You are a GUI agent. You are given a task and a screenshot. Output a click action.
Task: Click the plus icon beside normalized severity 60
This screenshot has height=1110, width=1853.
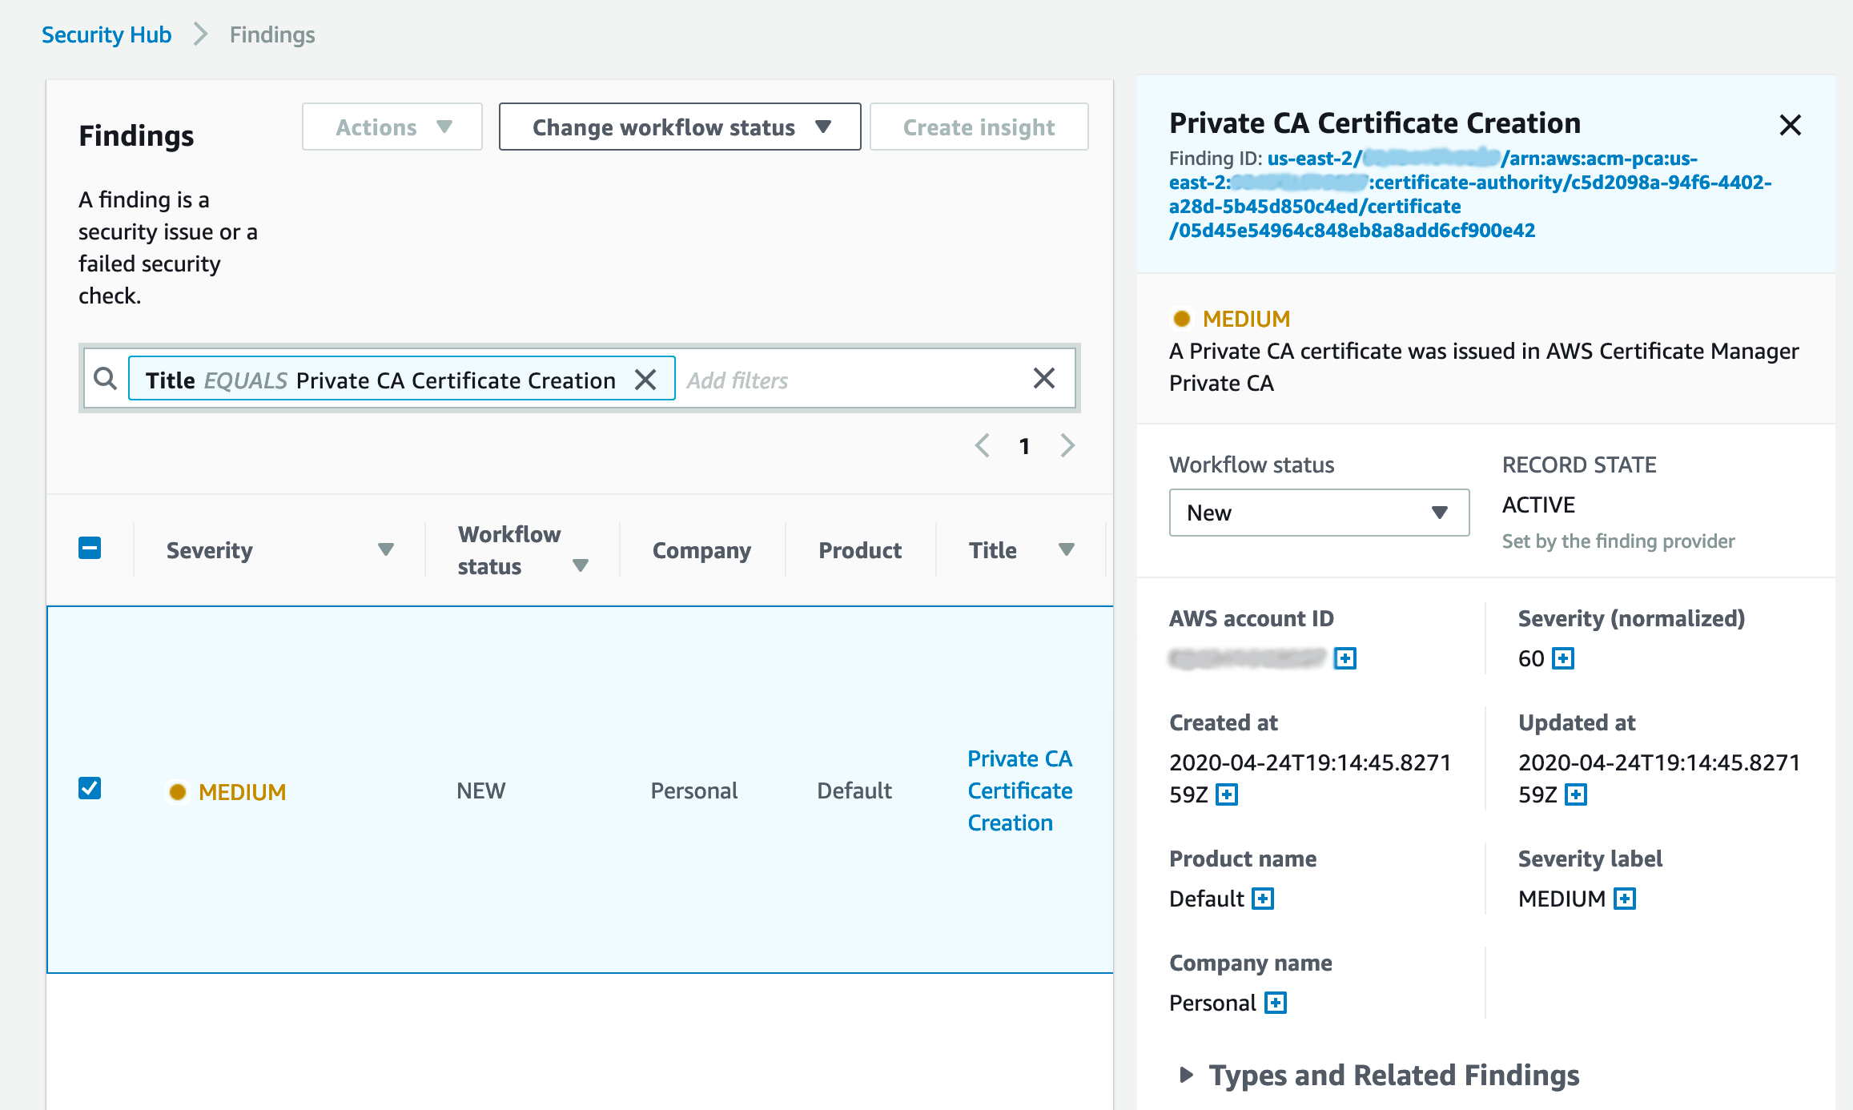pyautogui.click(x=1563, y=658)
